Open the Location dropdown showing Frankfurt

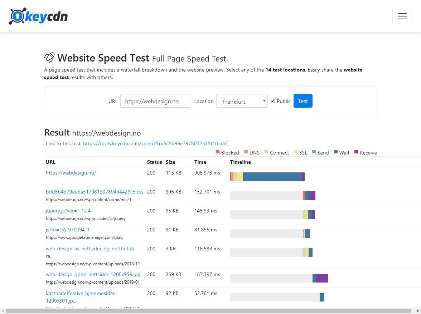click(242, 101)
